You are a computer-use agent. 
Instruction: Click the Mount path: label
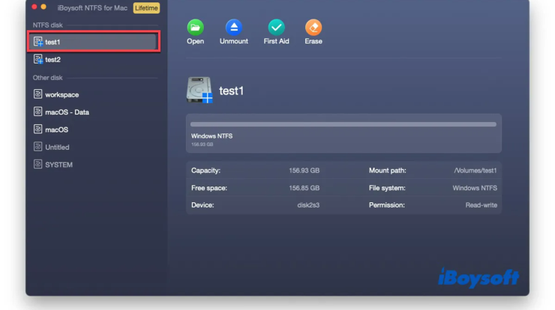coord(387,171)
